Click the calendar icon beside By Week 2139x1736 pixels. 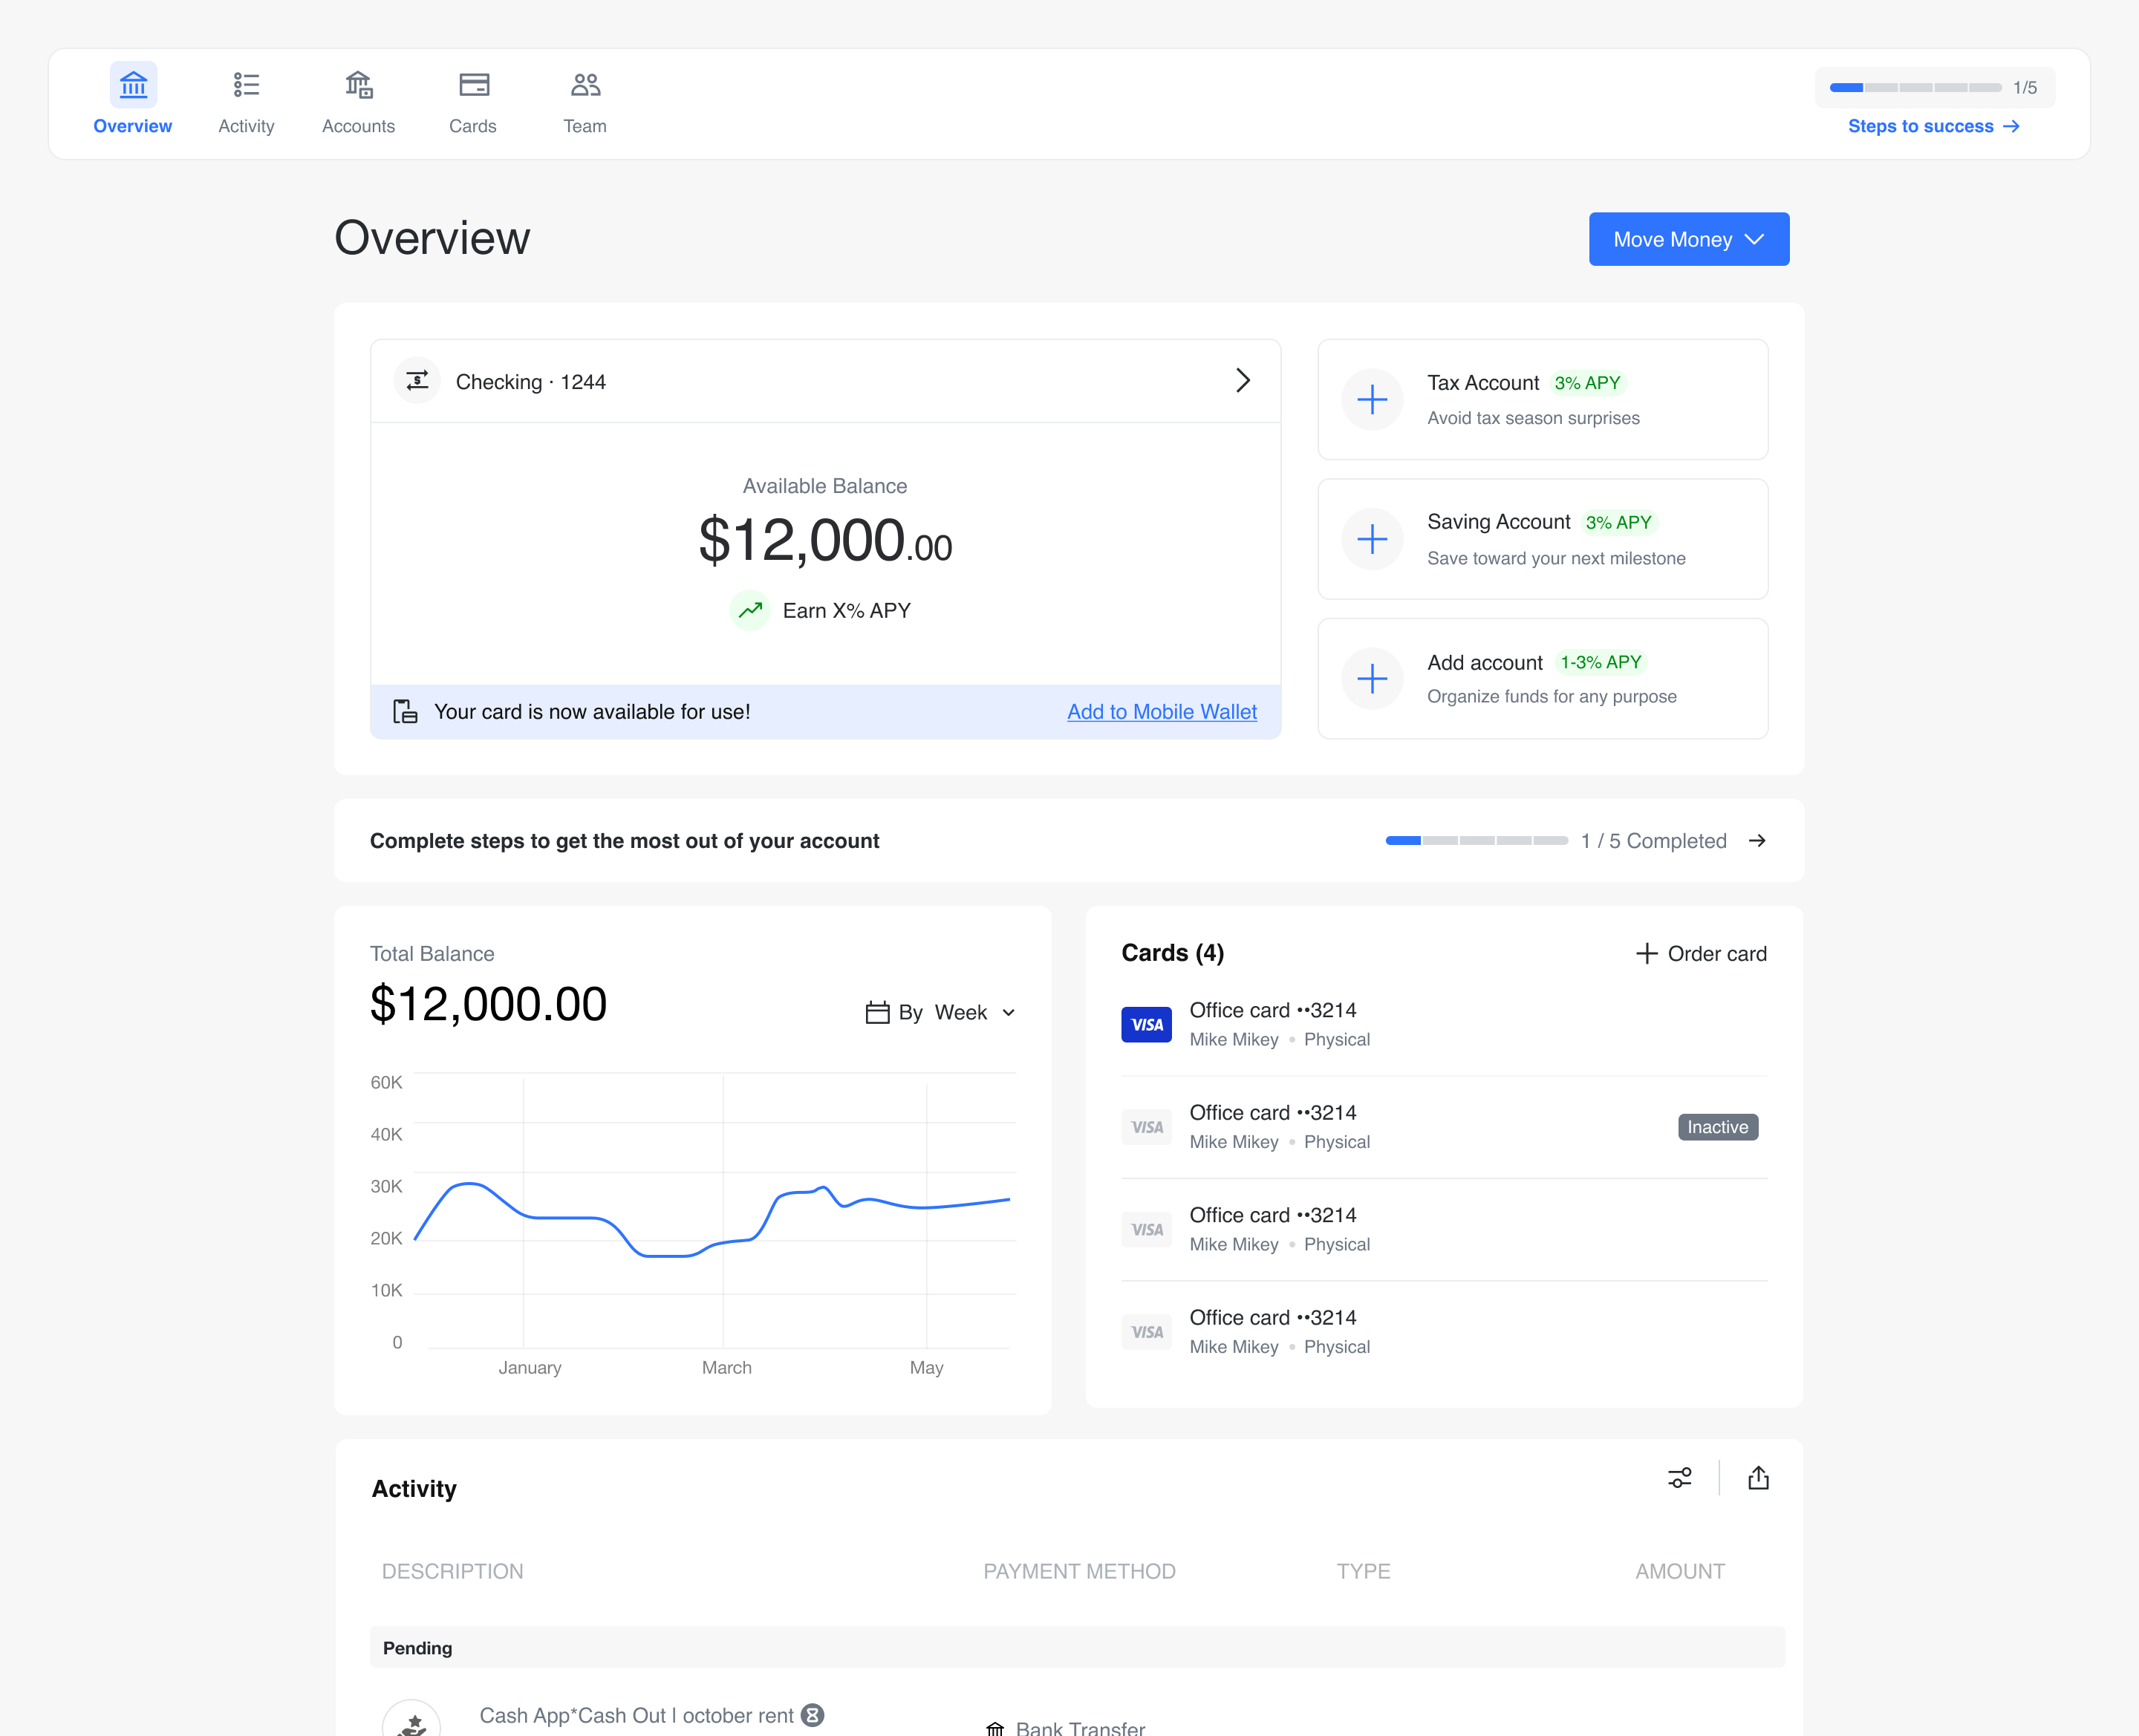pos(877,1013)
